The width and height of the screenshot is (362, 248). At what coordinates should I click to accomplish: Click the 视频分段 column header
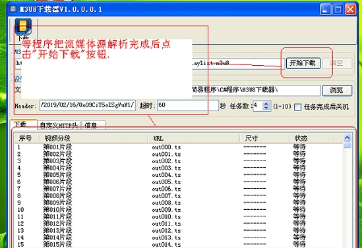point(94,138)
